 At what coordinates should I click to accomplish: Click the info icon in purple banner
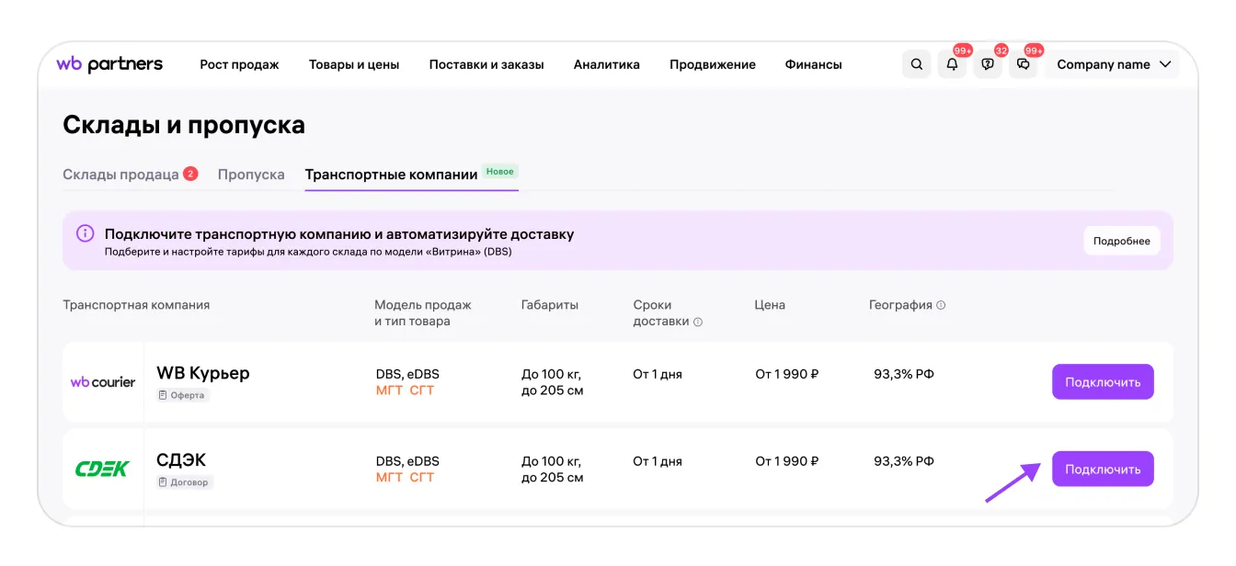coord(85,233)
